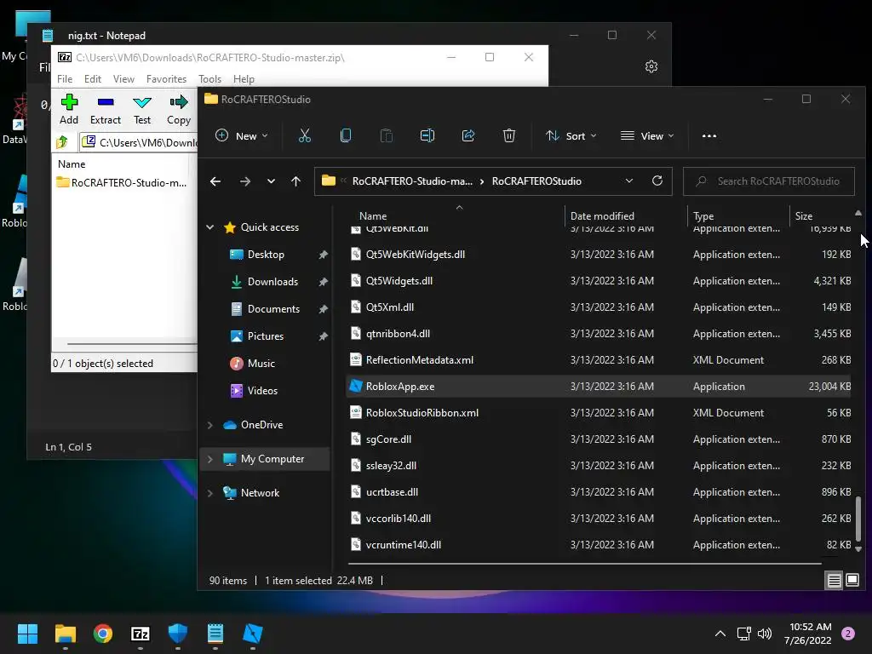The height and width of the screenshot is (654, 872).
Task: Select Pictures in navigation pane
Action: [266, 336]
